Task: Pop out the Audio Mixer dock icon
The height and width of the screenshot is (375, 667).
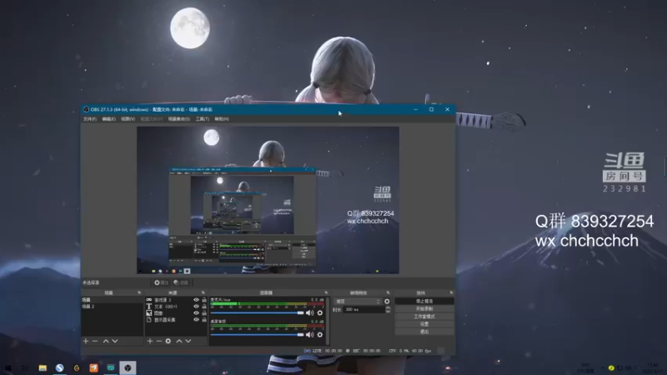Action: pyautogui.click(x=326, y=292)
